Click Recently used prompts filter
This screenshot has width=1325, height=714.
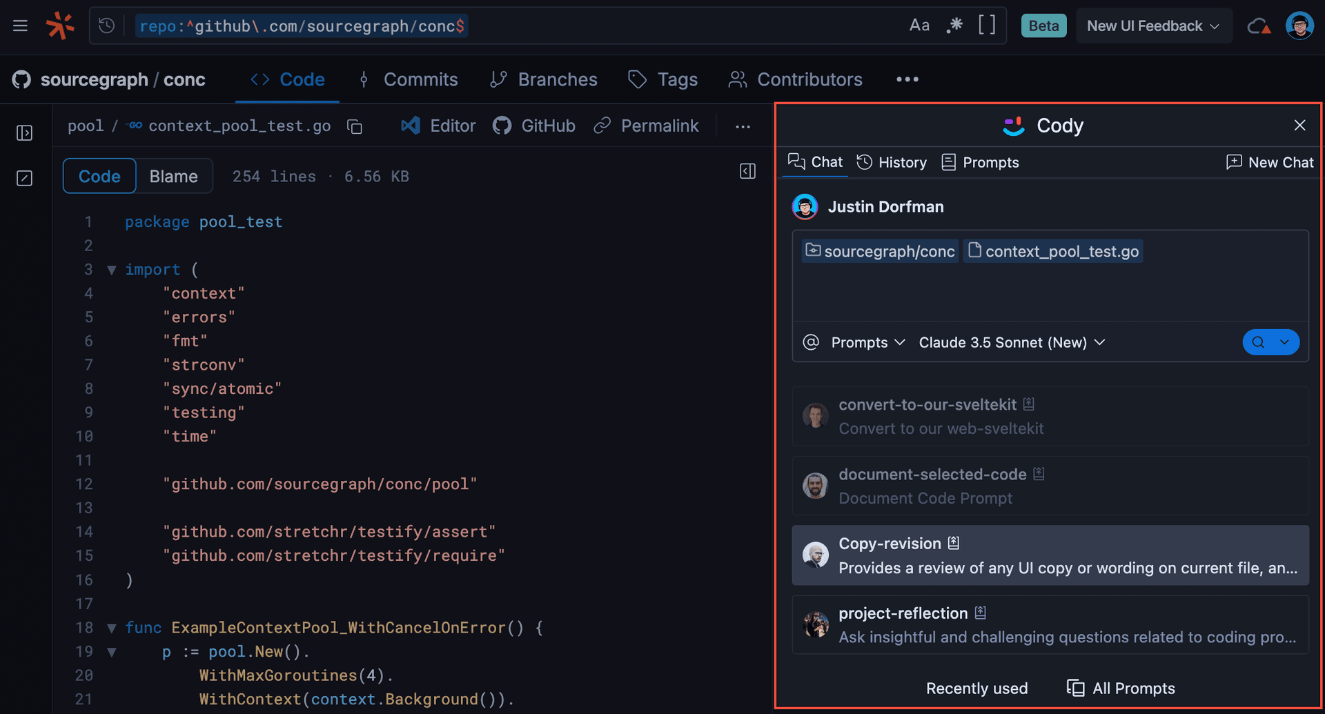tap(976, 688)
